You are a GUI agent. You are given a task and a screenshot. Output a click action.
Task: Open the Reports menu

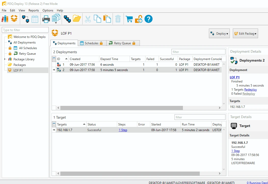click(34, 10)
